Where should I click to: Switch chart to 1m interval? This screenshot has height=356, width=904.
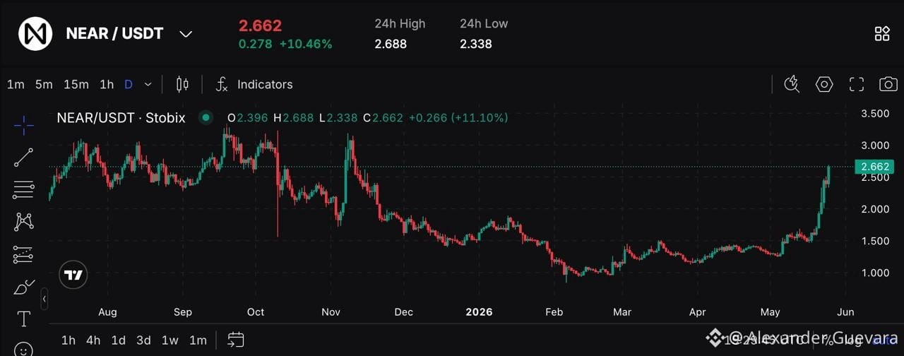[16, 85]
